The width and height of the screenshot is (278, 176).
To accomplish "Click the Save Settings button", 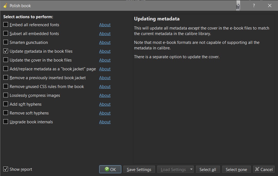I will click(139, 169).
